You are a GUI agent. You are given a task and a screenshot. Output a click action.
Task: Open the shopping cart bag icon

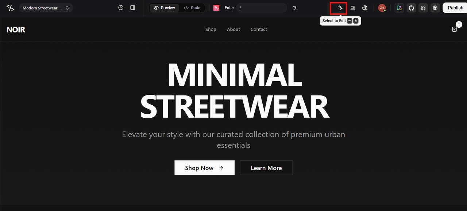454,29
